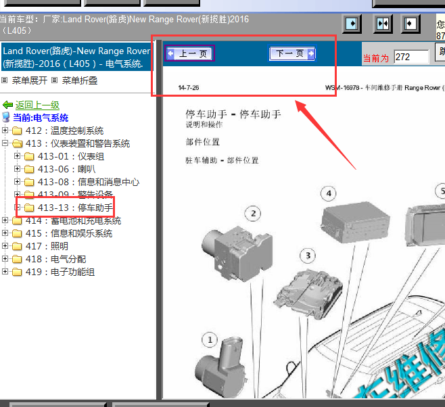
Task: Click part callout number 2 in diagram
Action: click(x=253, y=214)
